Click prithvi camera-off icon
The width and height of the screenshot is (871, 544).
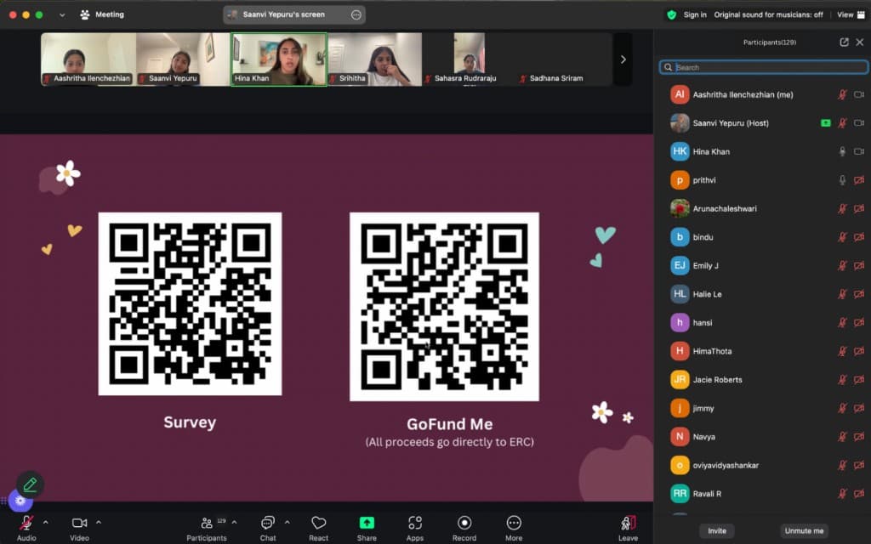point(859,180)
